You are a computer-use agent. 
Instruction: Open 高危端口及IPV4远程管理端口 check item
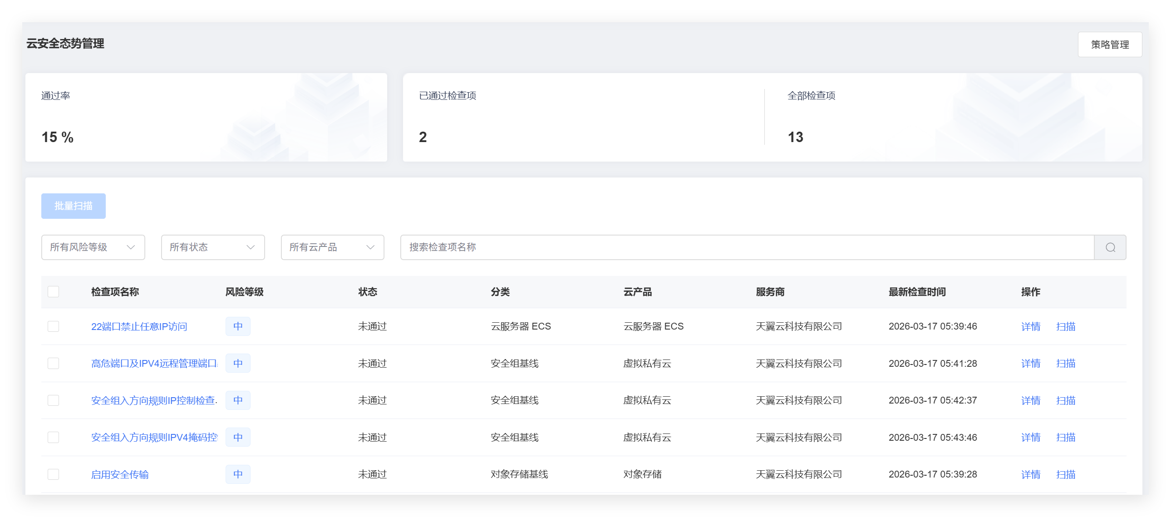click(154, 363)
